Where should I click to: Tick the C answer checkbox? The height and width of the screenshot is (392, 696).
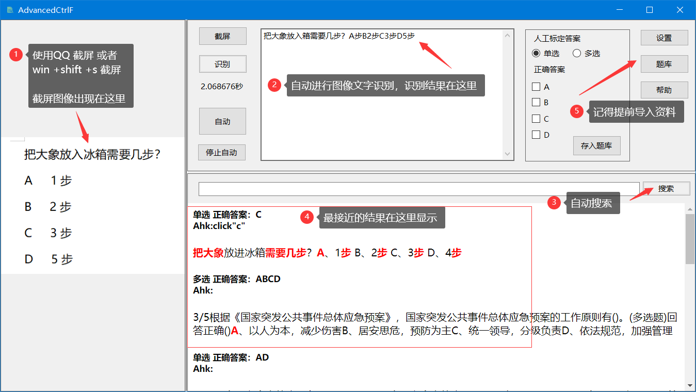pos(536,119)
